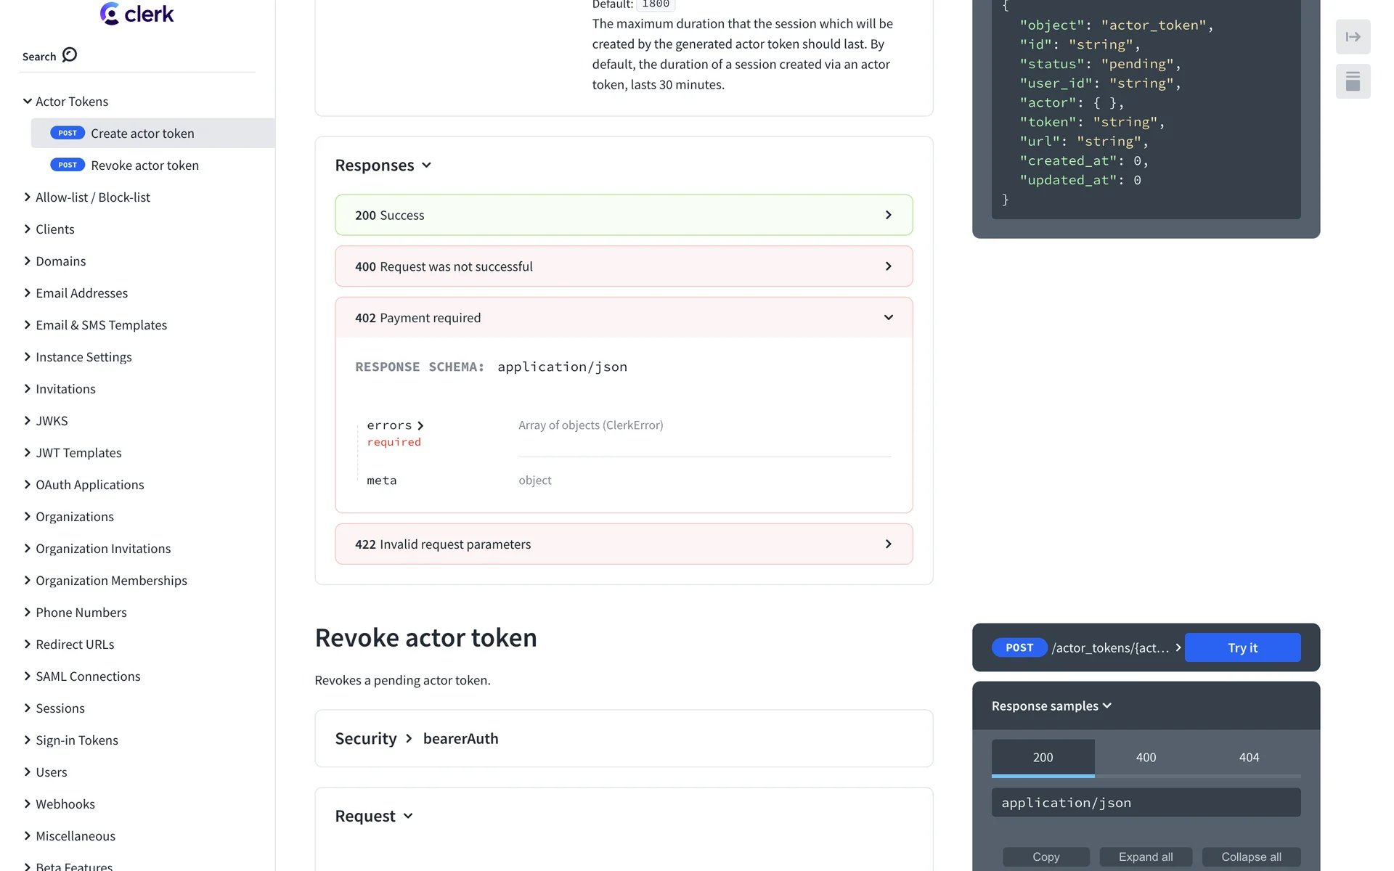Viewport: 1394px width, 871px height.
Task: Click Expand all button
Action: (x=1145, y=857)
